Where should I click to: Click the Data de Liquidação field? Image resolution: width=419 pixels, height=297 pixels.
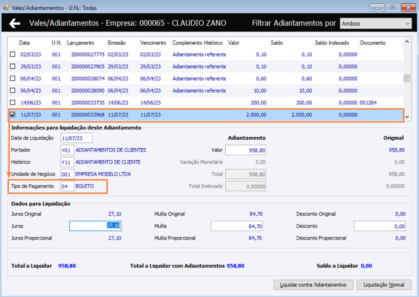click(76, 138)
